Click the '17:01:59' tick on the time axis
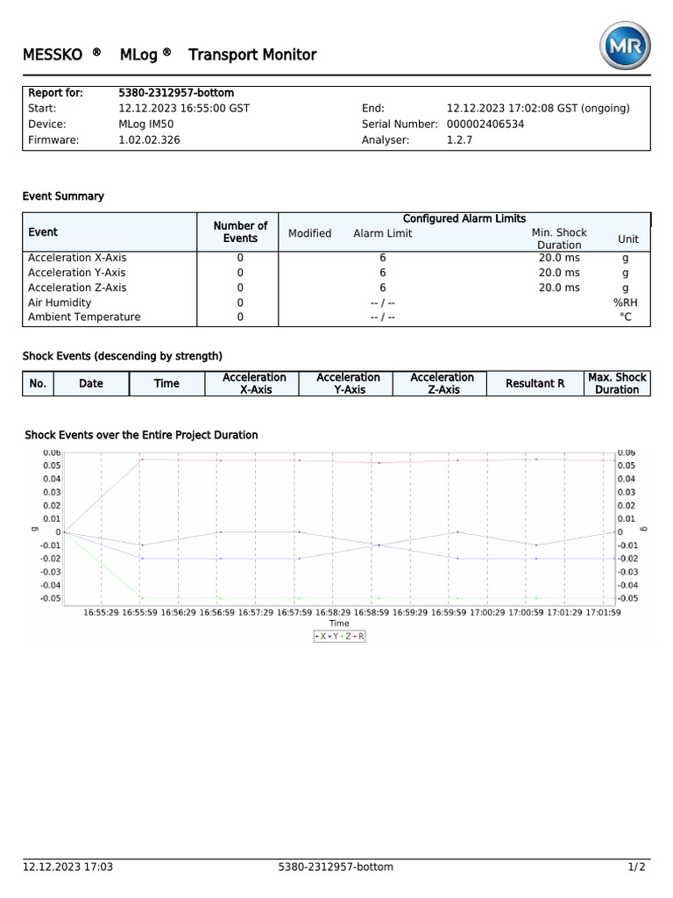 point(603,613)
